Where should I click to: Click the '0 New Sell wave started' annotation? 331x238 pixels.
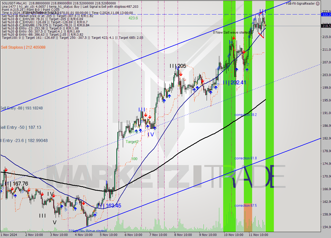click(x=231, y=32)
